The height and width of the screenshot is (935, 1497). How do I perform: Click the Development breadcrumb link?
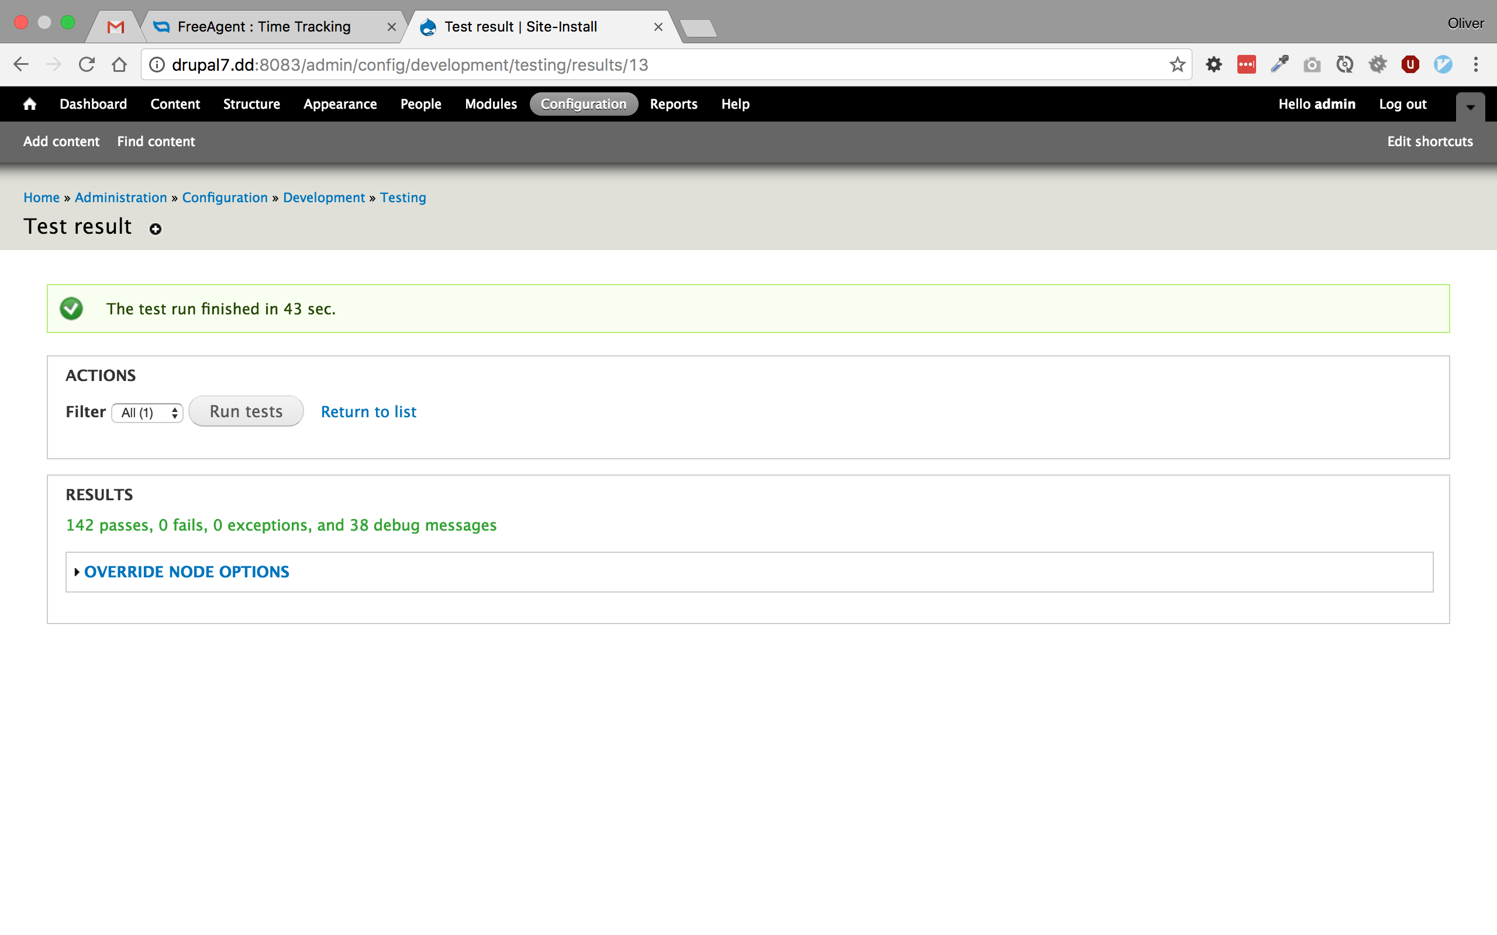coord(323,198)
